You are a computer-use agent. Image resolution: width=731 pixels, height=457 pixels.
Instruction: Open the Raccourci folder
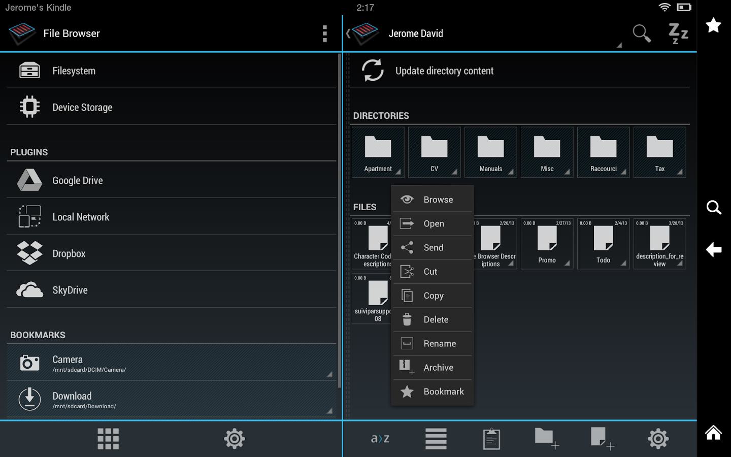604,152
